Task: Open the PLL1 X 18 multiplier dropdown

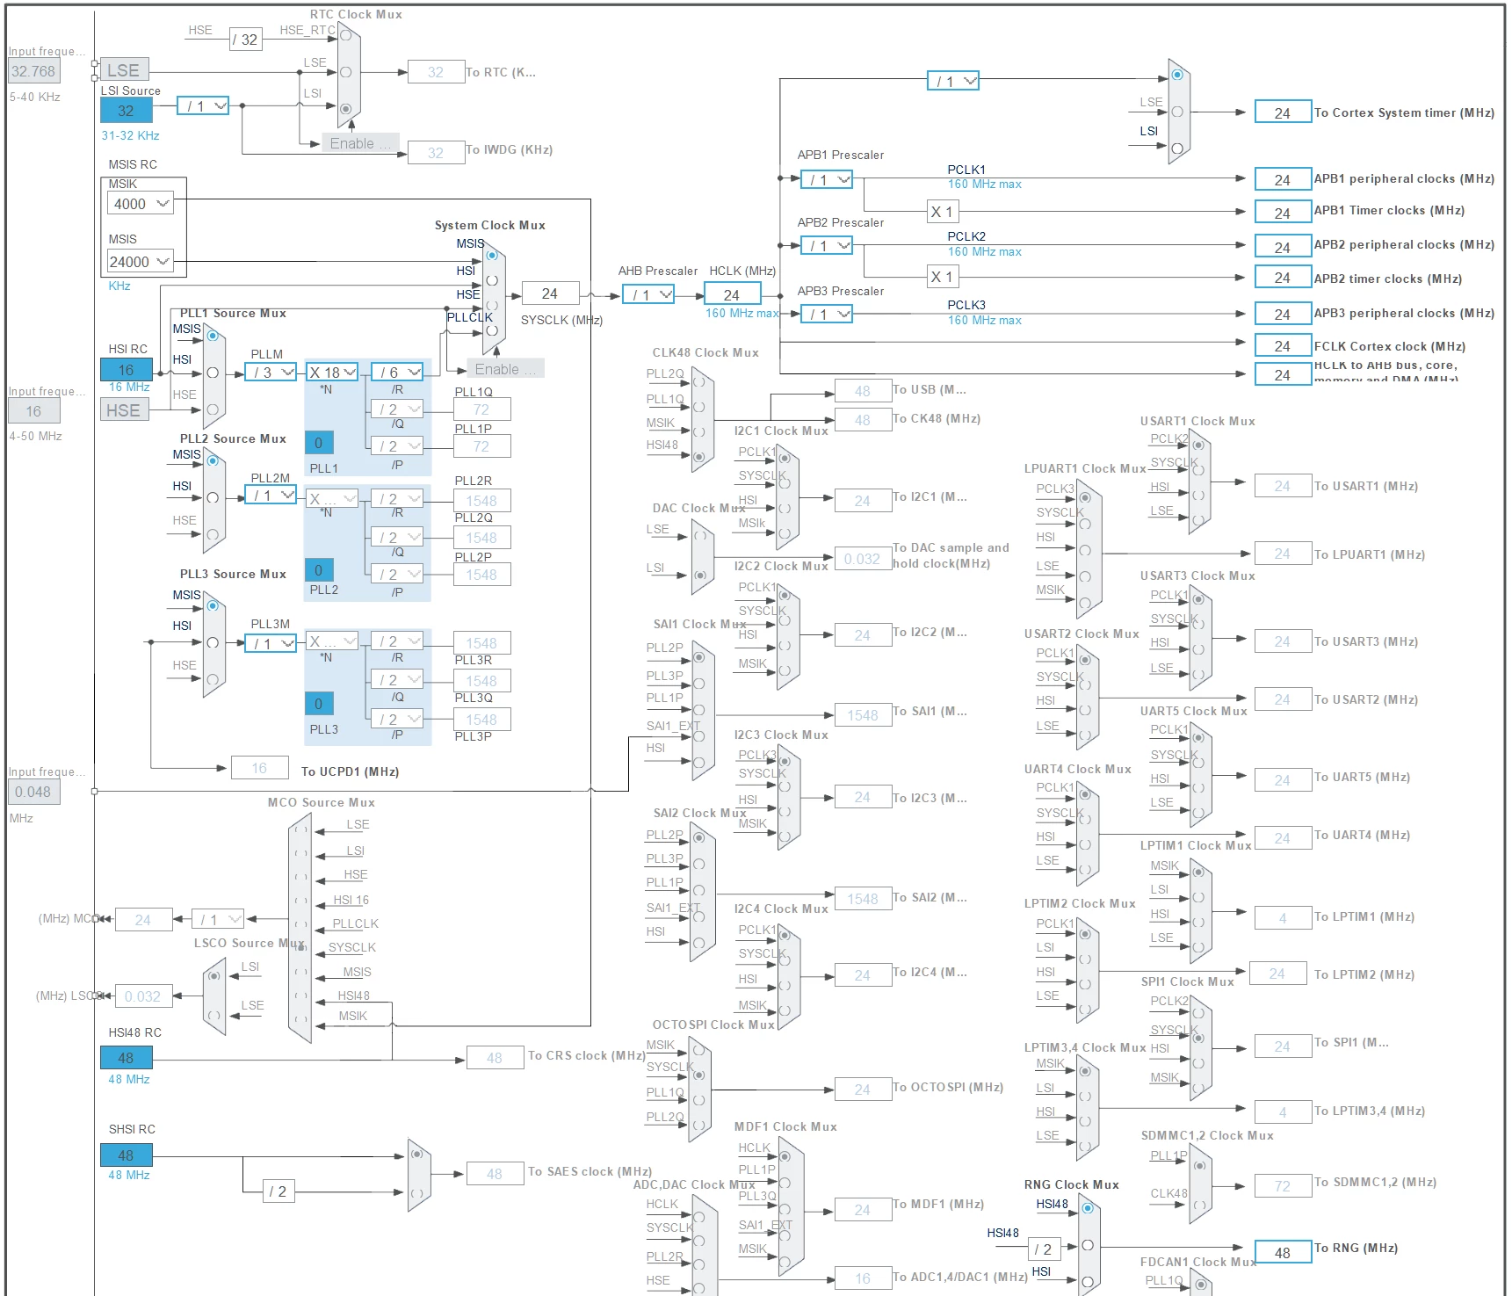Action: pyautogui.click(x=332, y=373)
